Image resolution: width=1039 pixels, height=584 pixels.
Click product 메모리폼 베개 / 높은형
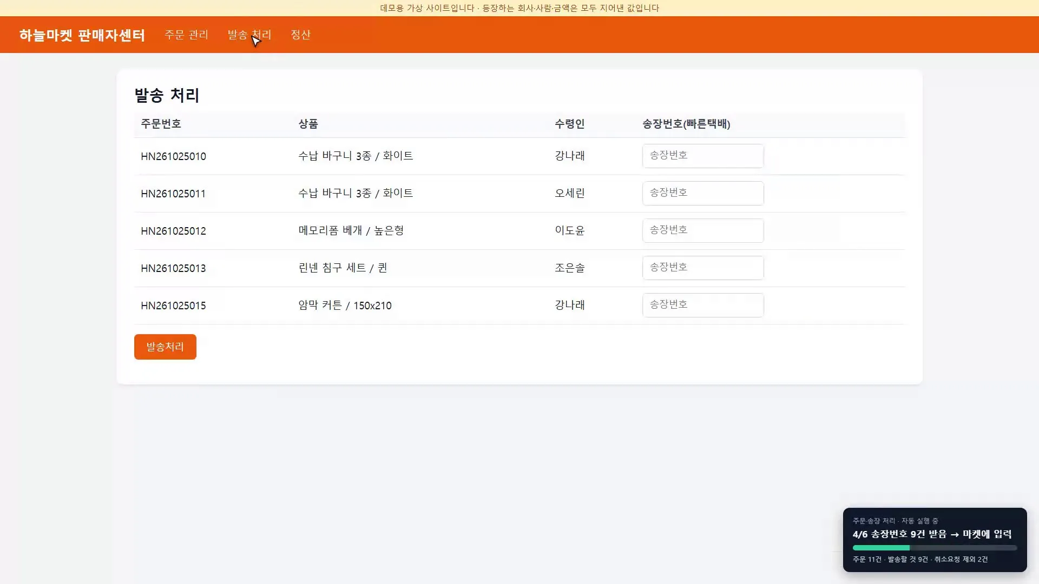tap(351, 230)
